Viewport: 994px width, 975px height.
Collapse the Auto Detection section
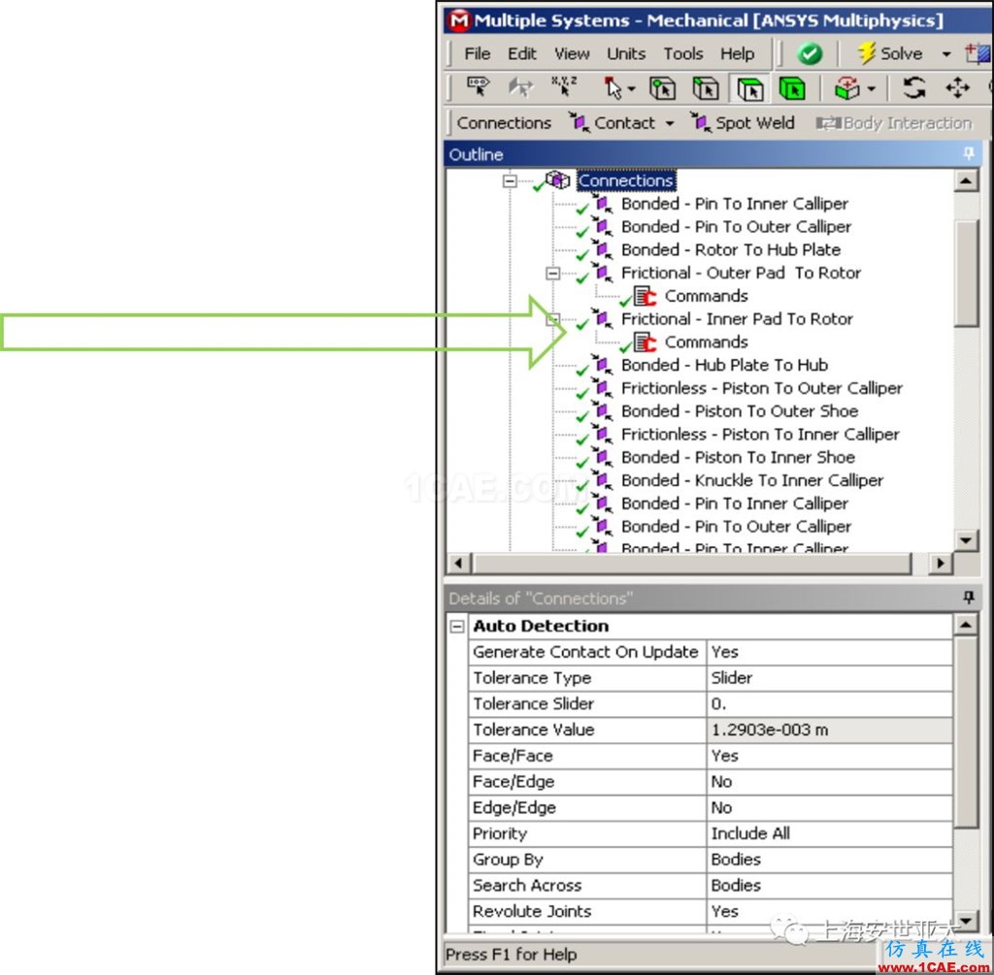coord(456,627)
